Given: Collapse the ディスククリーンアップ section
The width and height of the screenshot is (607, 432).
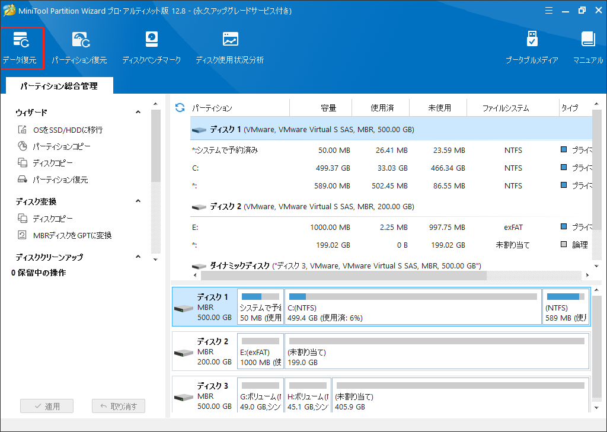Looking at the screenshot, I should pyautogui.click(x=138, y=257).
